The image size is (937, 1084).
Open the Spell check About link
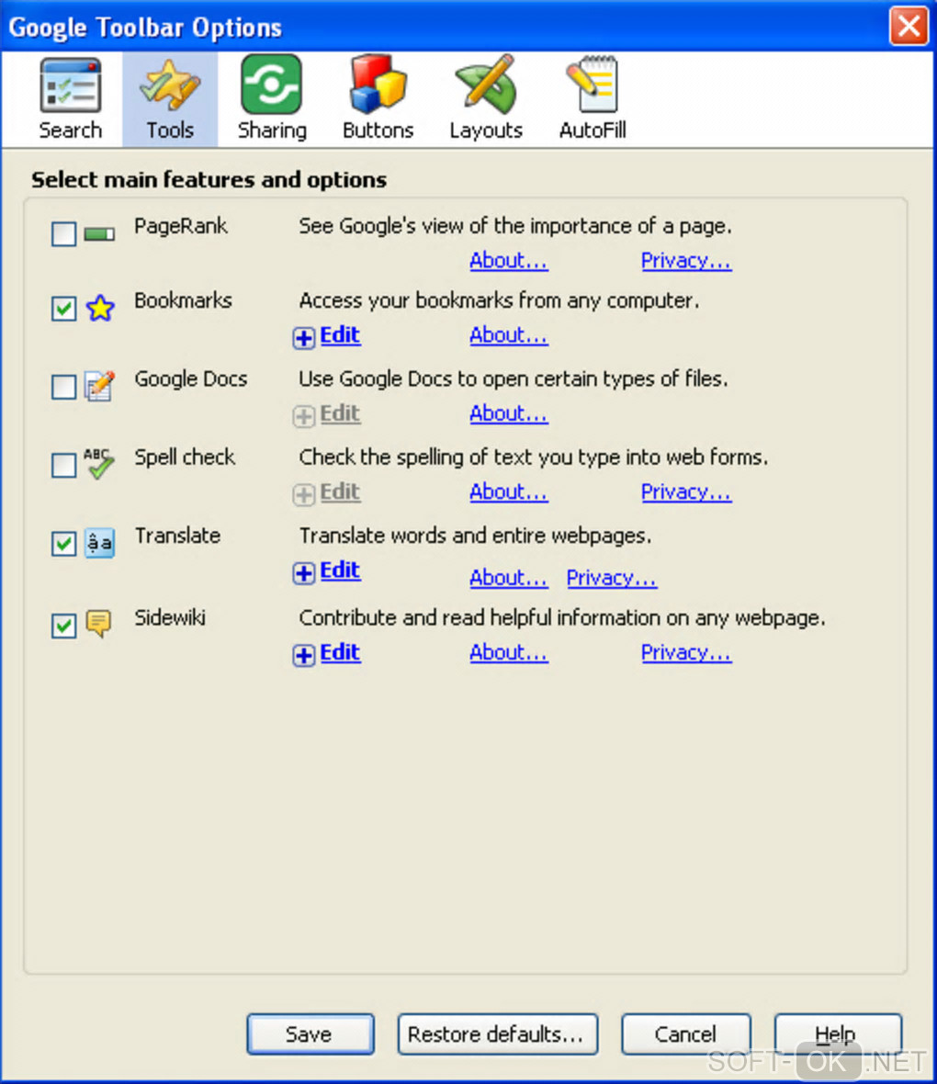[508, 492]
